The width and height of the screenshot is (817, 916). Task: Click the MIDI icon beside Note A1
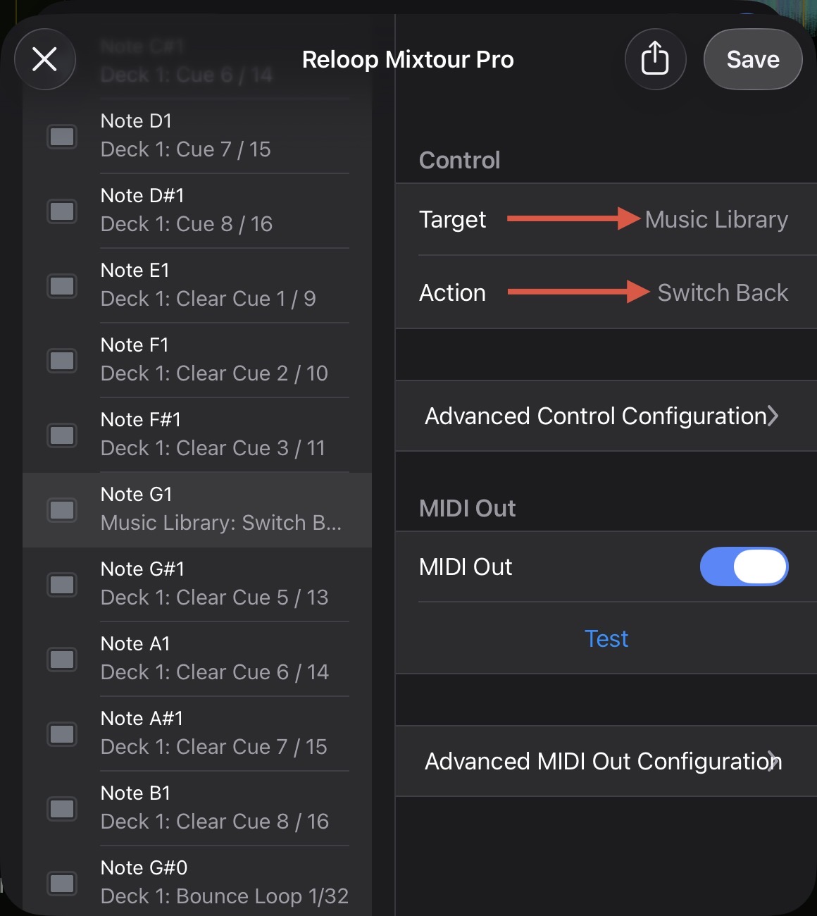62,659
